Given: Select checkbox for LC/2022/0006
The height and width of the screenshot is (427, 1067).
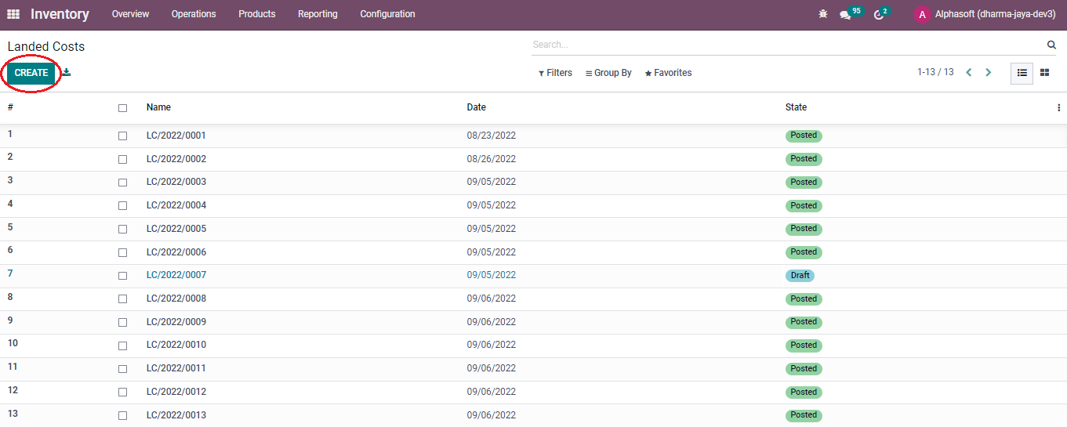Looking at the screenshot, I should [x=122, y=252].
